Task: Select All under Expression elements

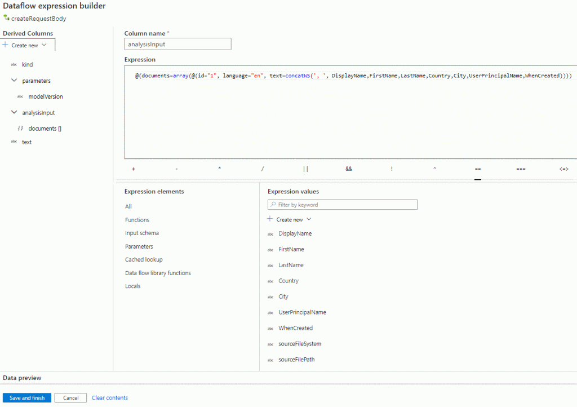Action: (128, 206)
